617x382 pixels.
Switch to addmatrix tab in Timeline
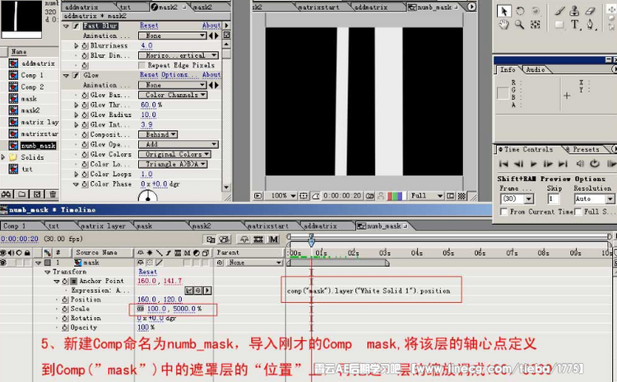tap(320, 226)
